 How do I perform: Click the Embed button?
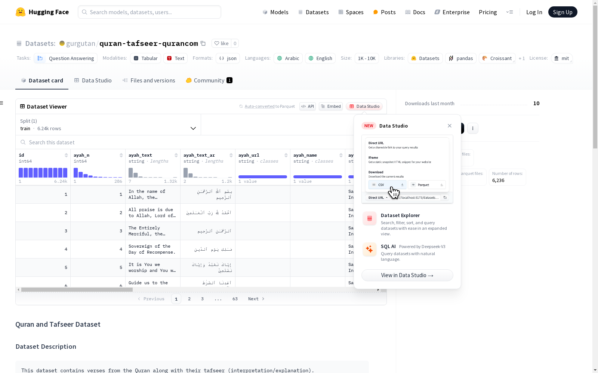tap(331, 106)
